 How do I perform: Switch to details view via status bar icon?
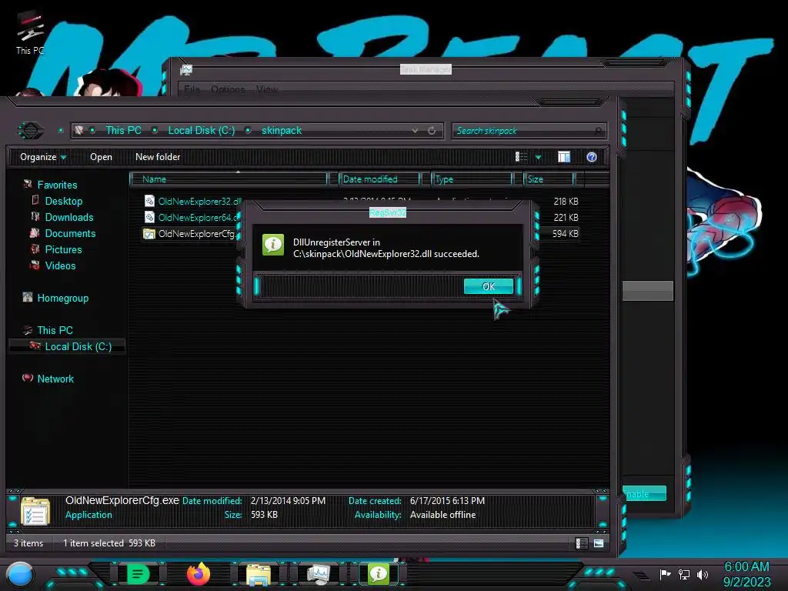click(582, 543)
